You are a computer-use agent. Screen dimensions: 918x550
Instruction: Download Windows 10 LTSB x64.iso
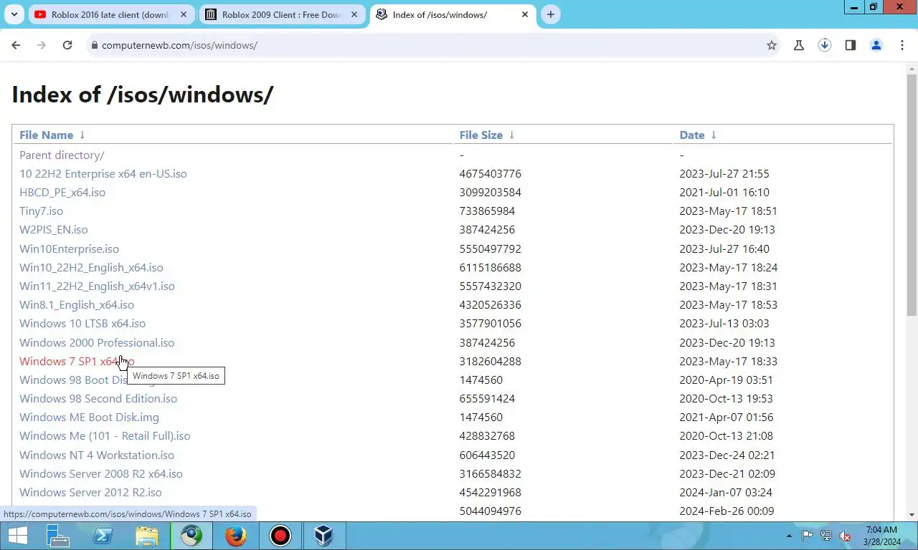(82, 323)
